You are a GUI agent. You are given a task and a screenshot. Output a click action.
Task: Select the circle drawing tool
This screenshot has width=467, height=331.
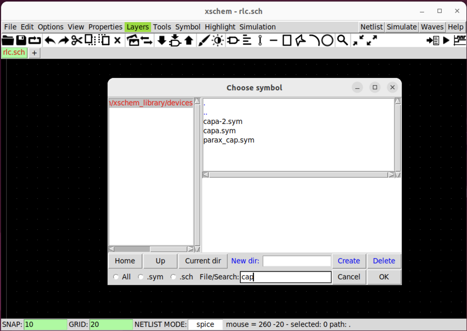(327, 41)
